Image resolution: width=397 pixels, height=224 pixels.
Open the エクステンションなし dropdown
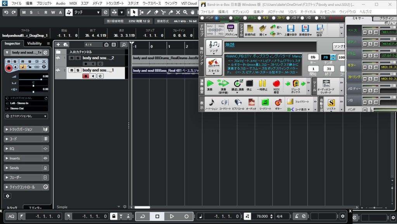(26, 116)
